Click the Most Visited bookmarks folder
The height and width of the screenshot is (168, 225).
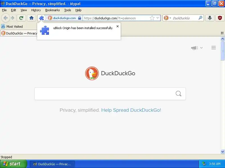tap(12, 26)
